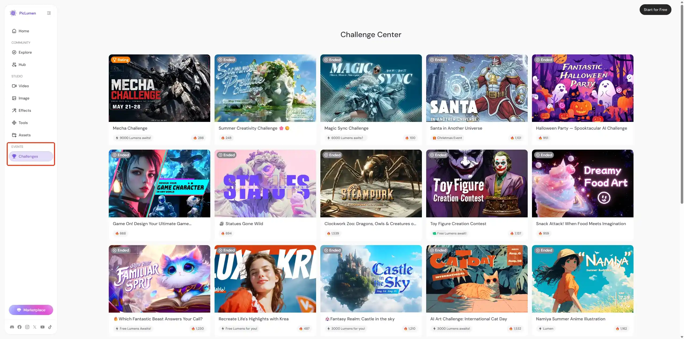
Task: Open the Mecha Challenge title link
Action: 130,128
